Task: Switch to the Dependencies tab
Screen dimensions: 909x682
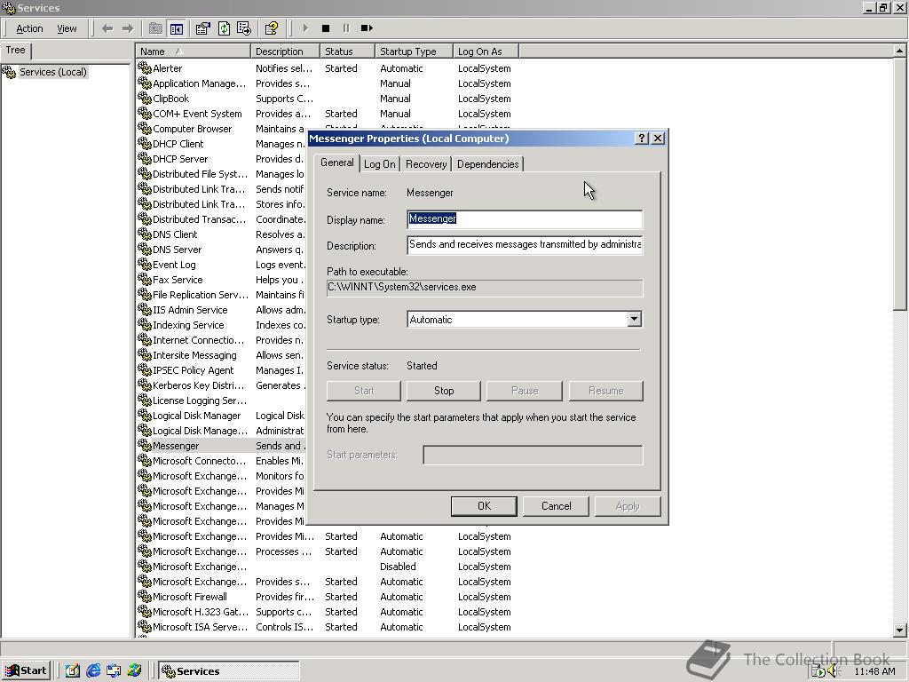Action: coord(487,164)
